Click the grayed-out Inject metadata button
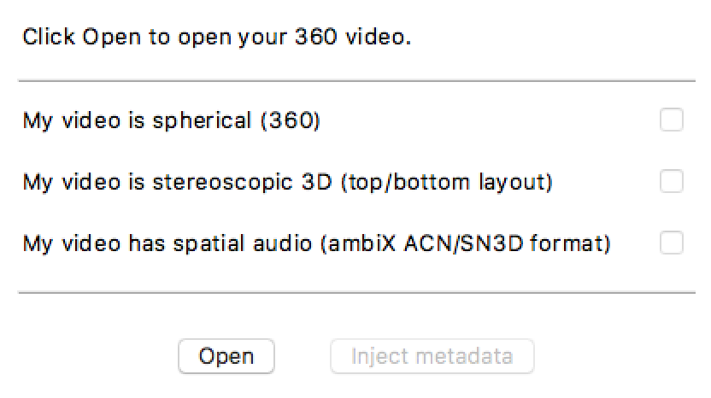This screenshot has width=711, height=398. click(x=432, y=356)
